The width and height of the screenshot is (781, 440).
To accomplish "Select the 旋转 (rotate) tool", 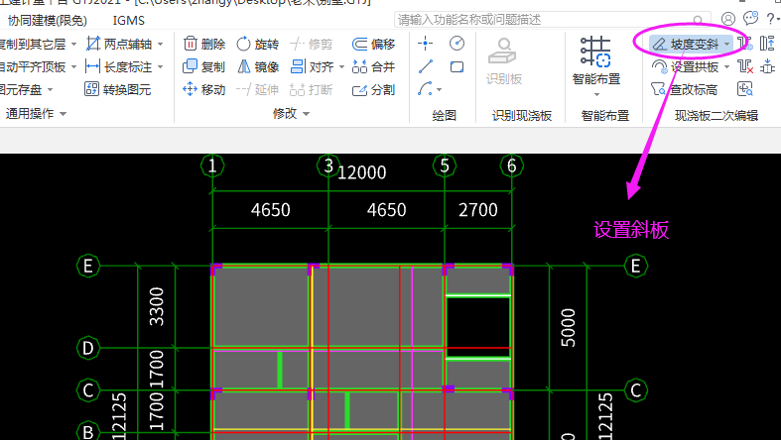I will click(x=257, y=44).
